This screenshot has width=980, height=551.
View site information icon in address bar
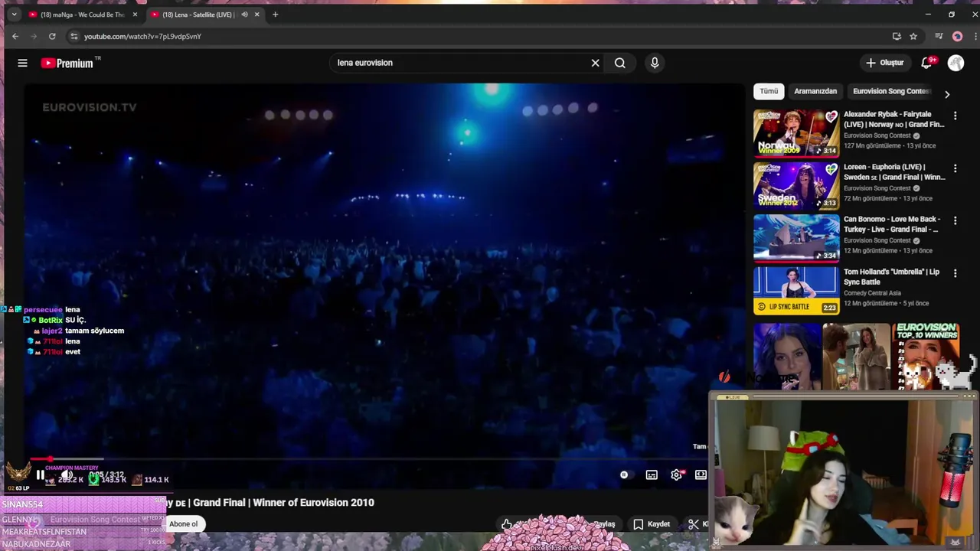pos(73,36)
